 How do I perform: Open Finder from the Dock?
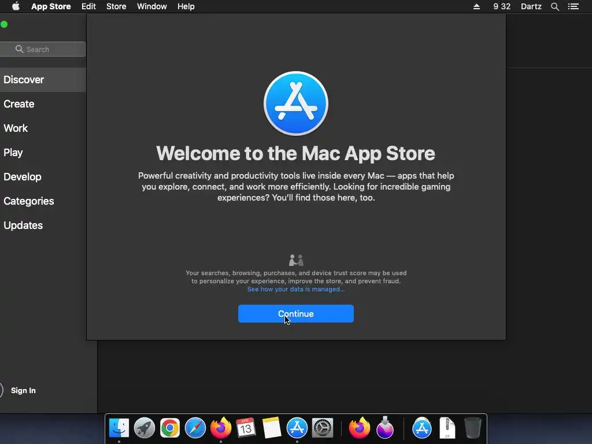119,428
